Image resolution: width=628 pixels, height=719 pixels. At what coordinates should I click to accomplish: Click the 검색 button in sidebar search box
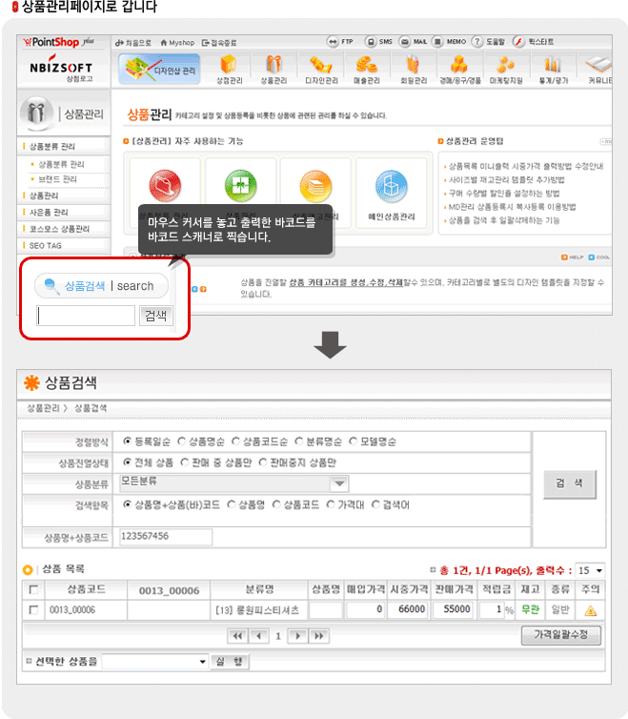pos(156,316)
